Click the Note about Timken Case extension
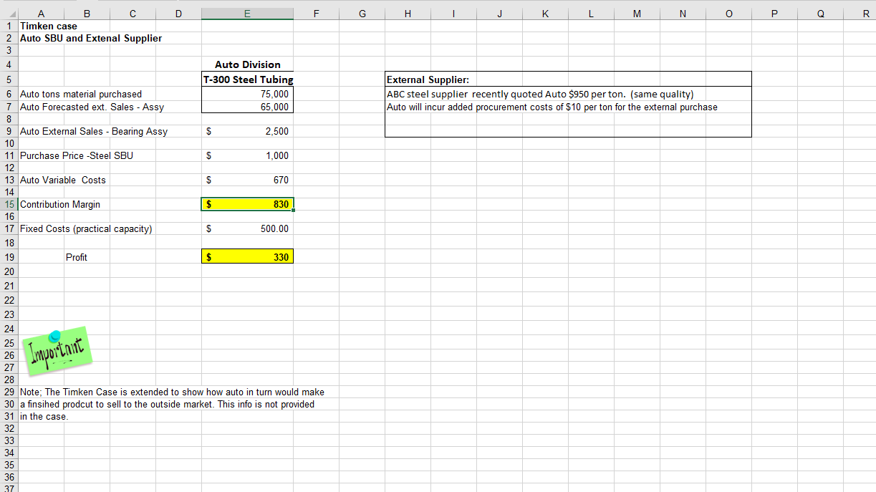The height and width of the screenshot is (492, 876). coord(172,404)
